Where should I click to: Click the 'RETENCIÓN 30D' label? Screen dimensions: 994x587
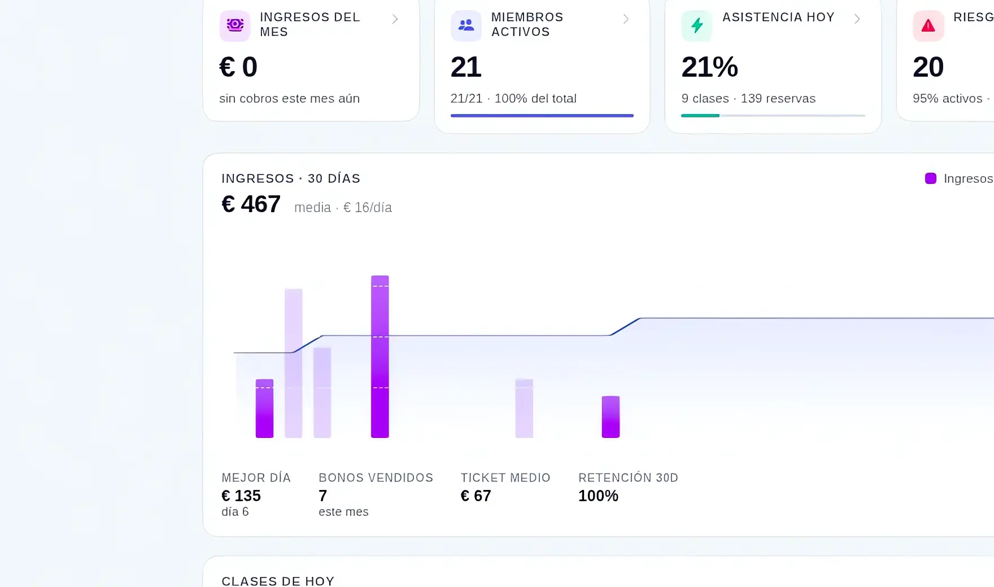click(x=628, y=478)
